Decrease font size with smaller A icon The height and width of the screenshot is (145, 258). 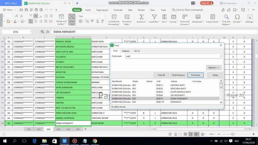[x=21, y=16]
